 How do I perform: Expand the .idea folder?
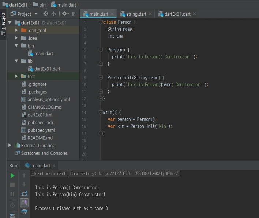16,38
